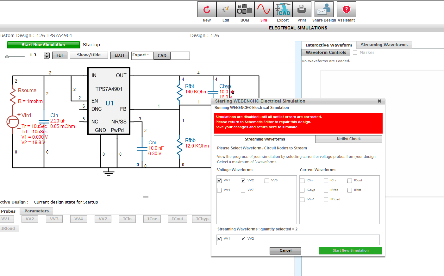Click the VV4 probe button under Probes
Viewport: 444px width, 276px height.
(x=79, y=219)
